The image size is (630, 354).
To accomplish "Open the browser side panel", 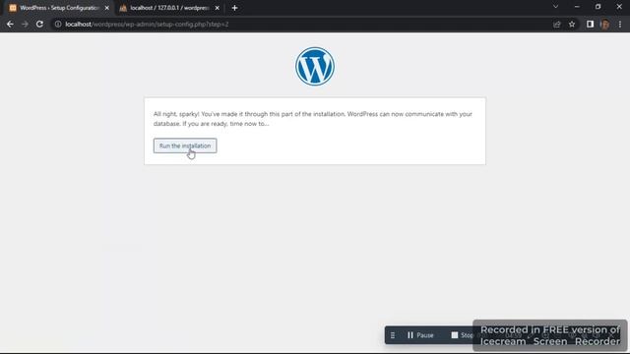I will click(x=590, y=24).
